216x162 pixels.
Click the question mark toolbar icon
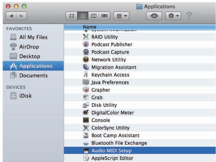[x=189, y=16]
